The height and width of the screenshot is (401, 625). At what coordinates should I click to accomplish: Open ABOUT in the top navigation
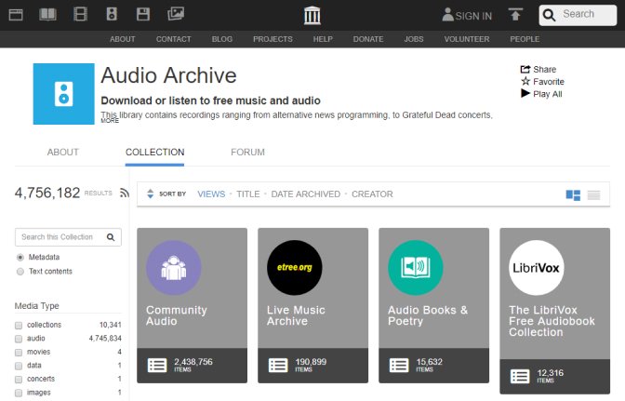pyautogui.click(x=123, y=39)
